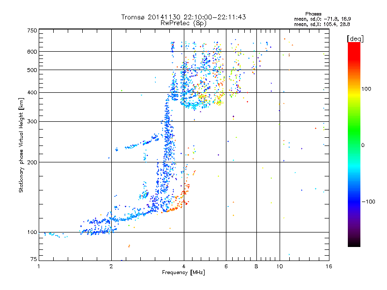Click the y-axis label '200'

click(32, 162)
